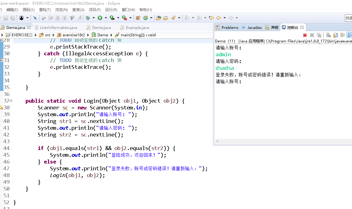Open the Back history dropdown arrow
Image resolution: width=352 pixels, height=209 pixels.
[224, 18]
